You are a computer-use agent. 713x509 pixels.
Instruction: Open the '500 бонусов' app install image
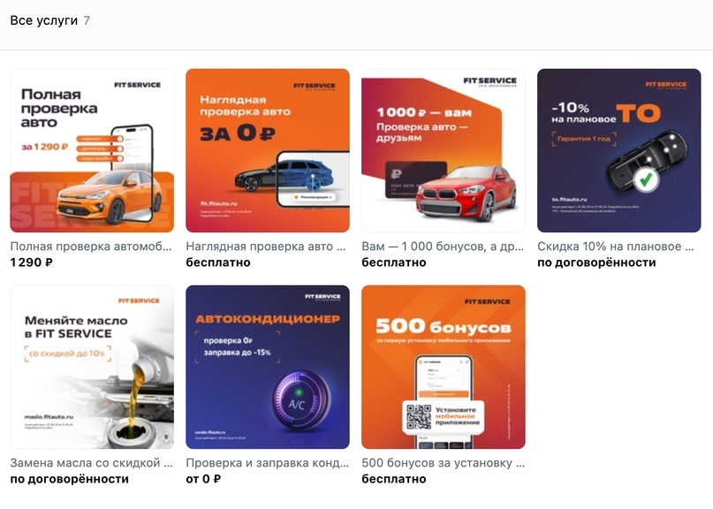tap(444, 367)
